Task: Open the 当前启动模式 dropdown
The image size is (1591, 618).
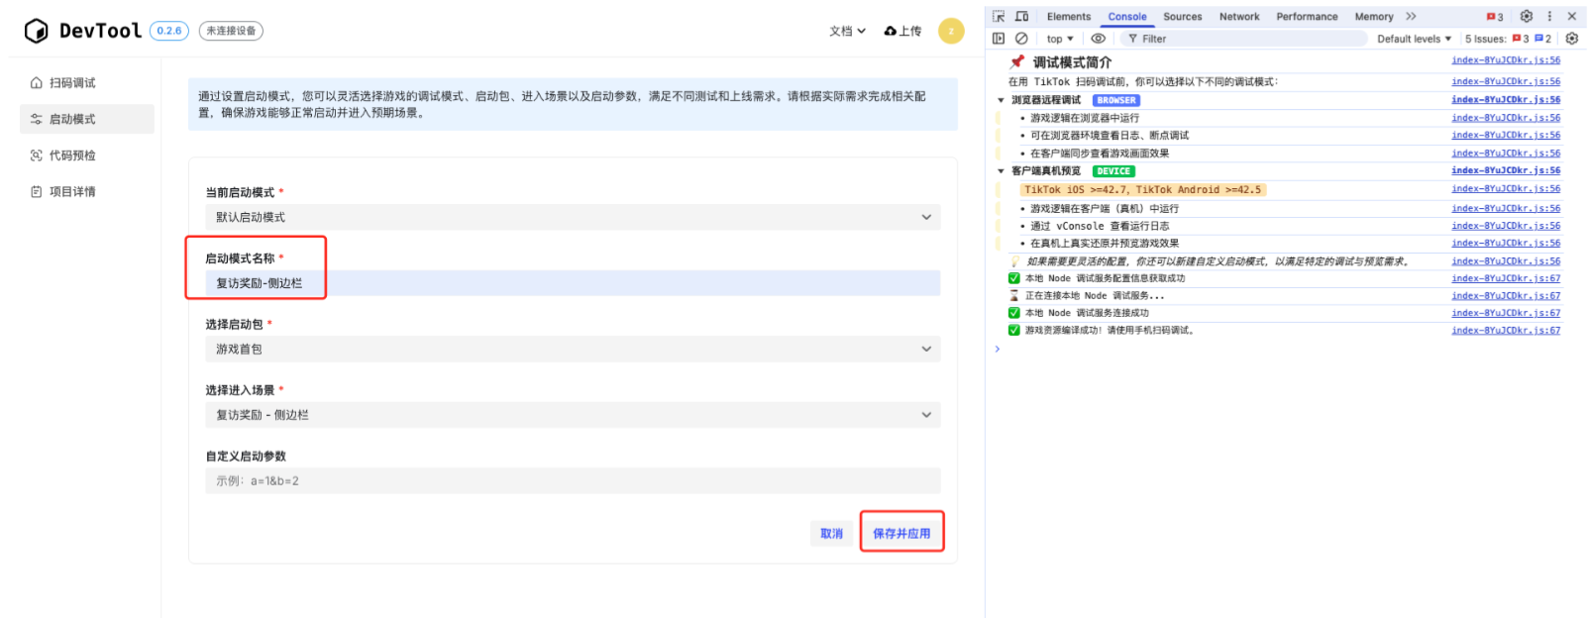Action: [573, 217]
